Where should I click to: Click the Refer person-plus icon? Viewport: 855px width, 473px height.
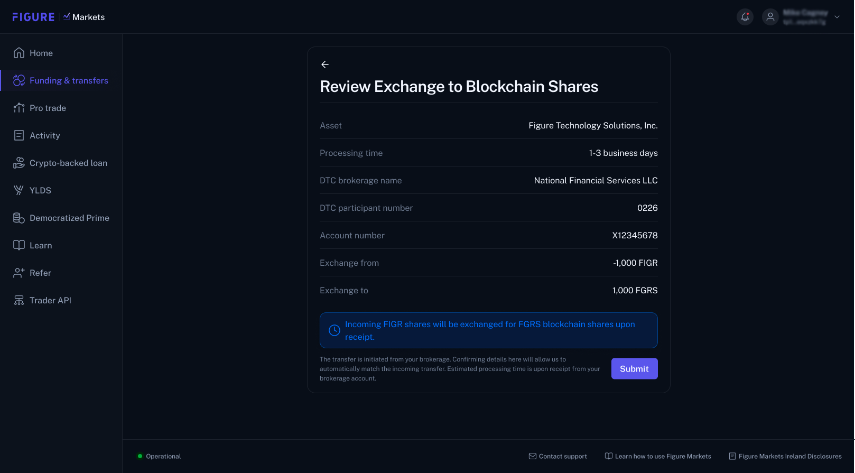[x=19, y=273]
